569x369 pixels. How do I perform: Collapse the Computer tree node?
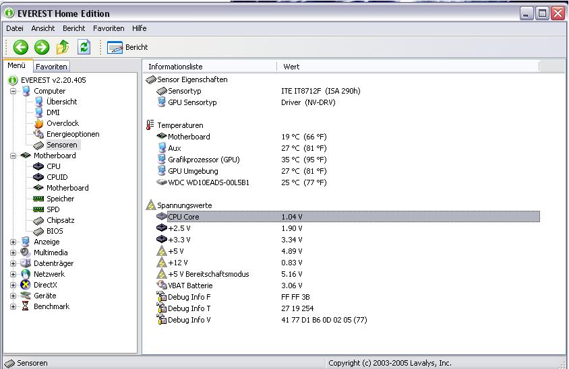(13, 91)
